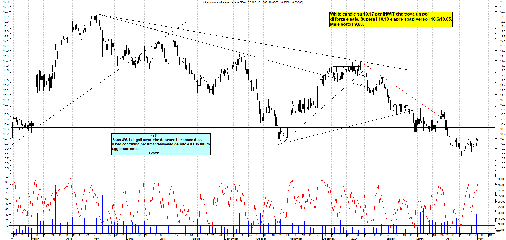Viewport: 506px width, 240px height.
Task: Click the 15000 volume axis label
Action: point(501,219)
